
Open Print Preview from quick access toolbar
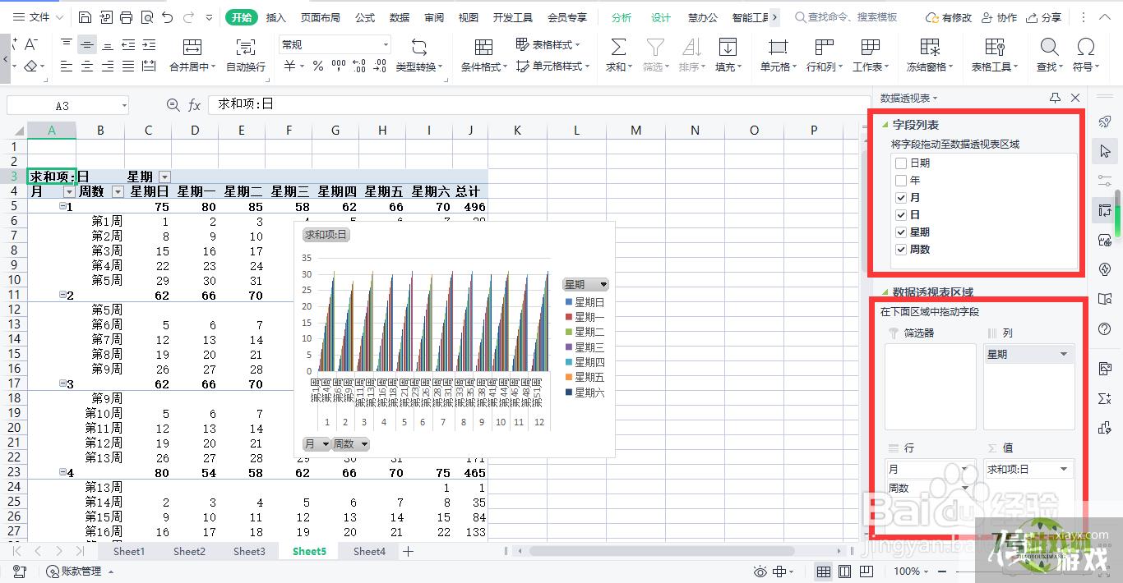pyautogui.click(x=146, y=17)
